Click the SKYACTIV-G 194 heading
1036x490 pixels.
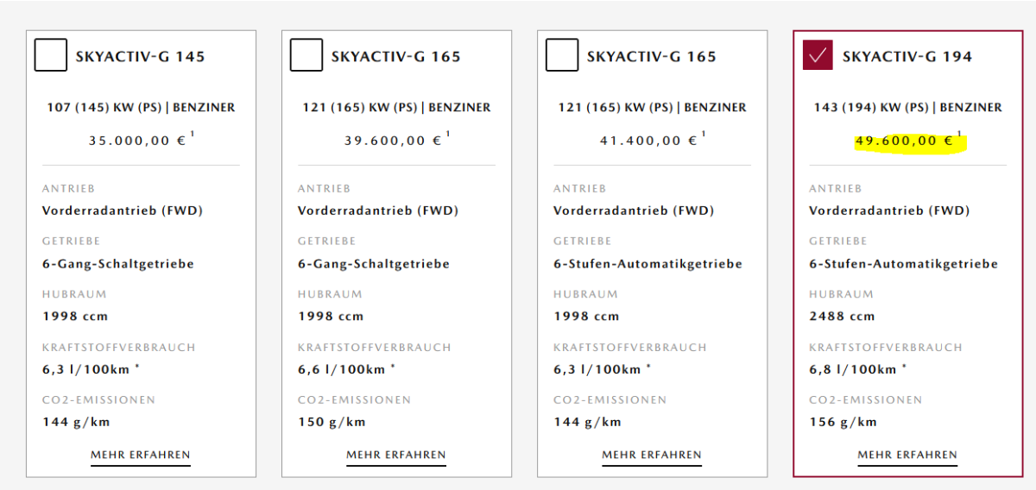(x=907, y=57)
